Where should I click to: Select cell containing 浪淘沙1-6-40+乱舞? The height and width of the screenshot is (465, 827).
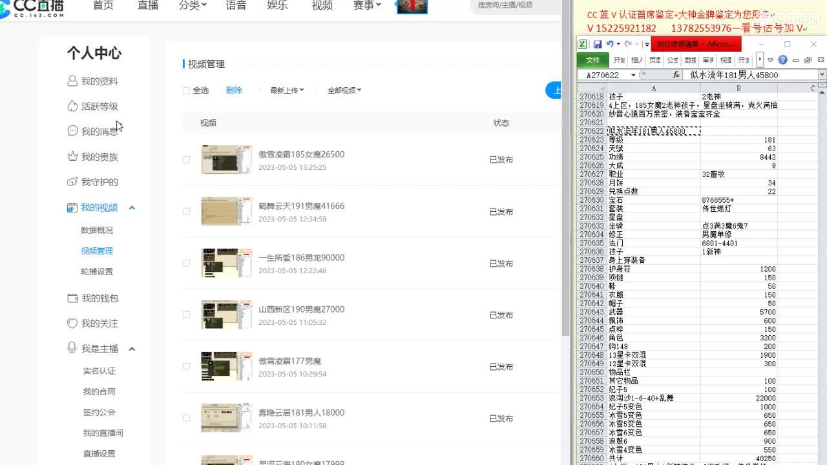tap(654, 398)
